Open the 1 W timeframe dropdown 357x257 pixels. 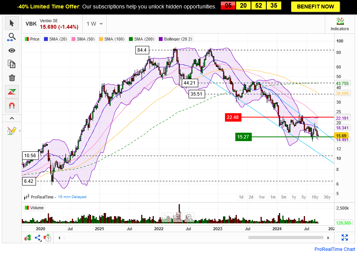(x=95, y=24)
